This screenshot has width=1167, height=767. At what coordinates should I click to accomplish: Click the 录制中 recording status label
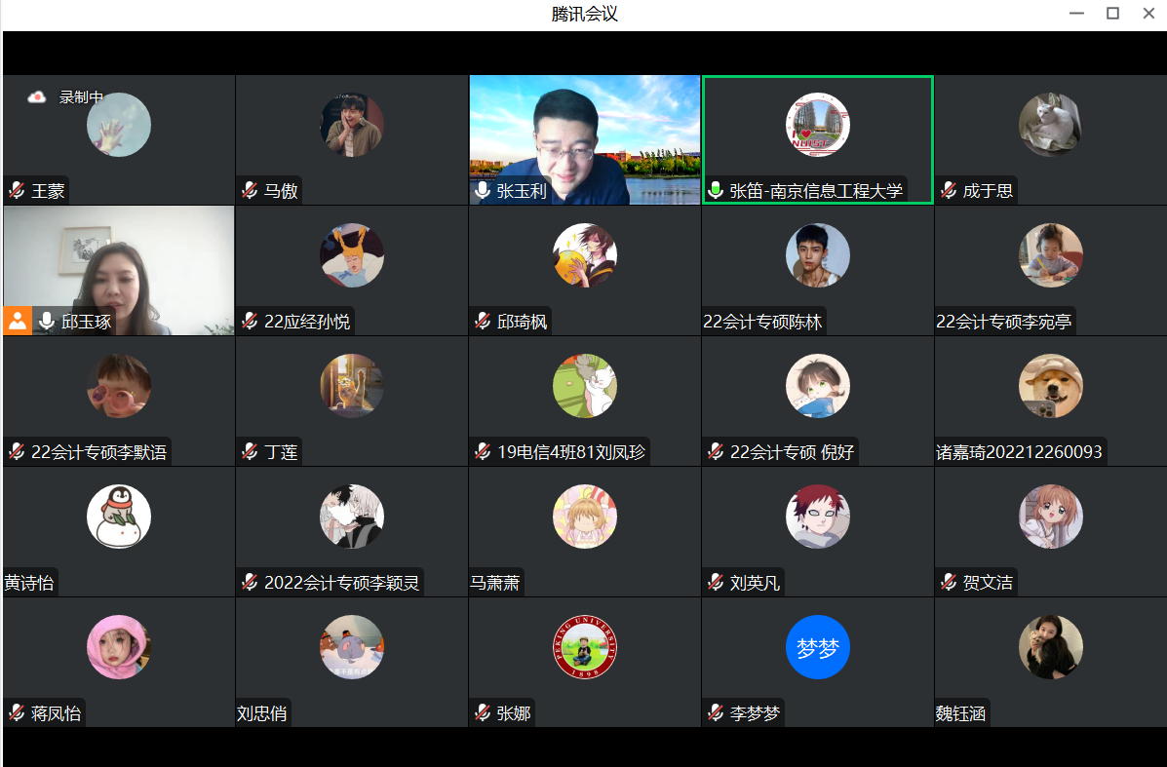click(81, 96)
